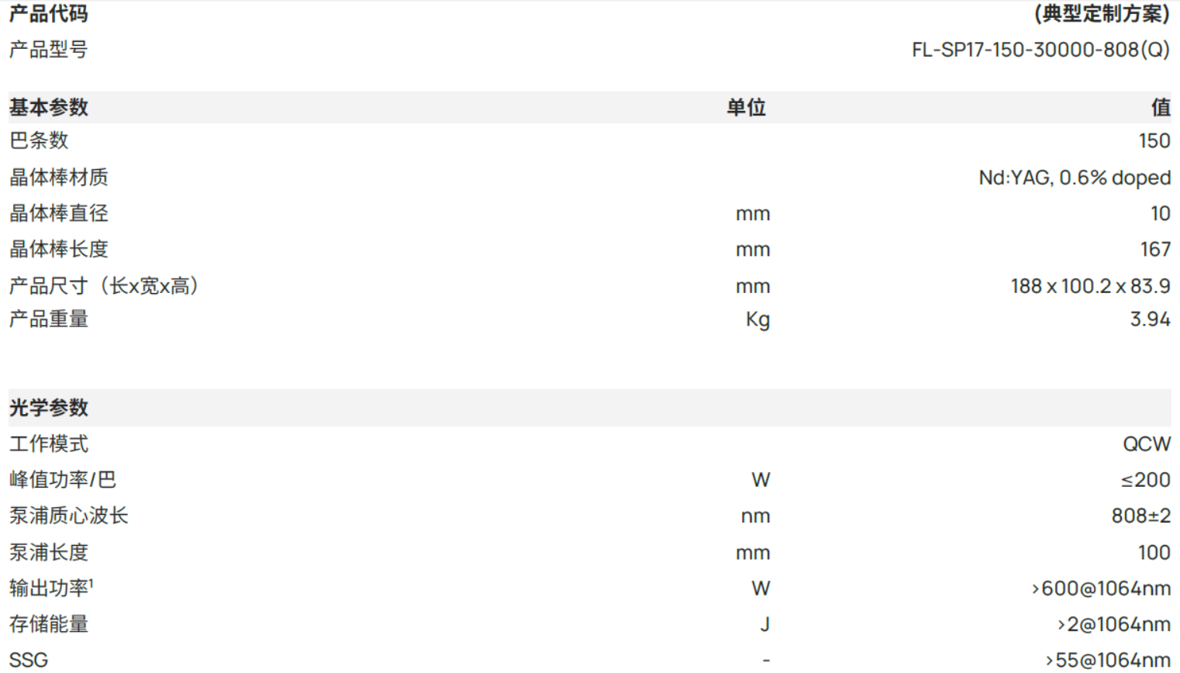Select Nd:YAG, 0.6% doped text

tap(1075, 178)
